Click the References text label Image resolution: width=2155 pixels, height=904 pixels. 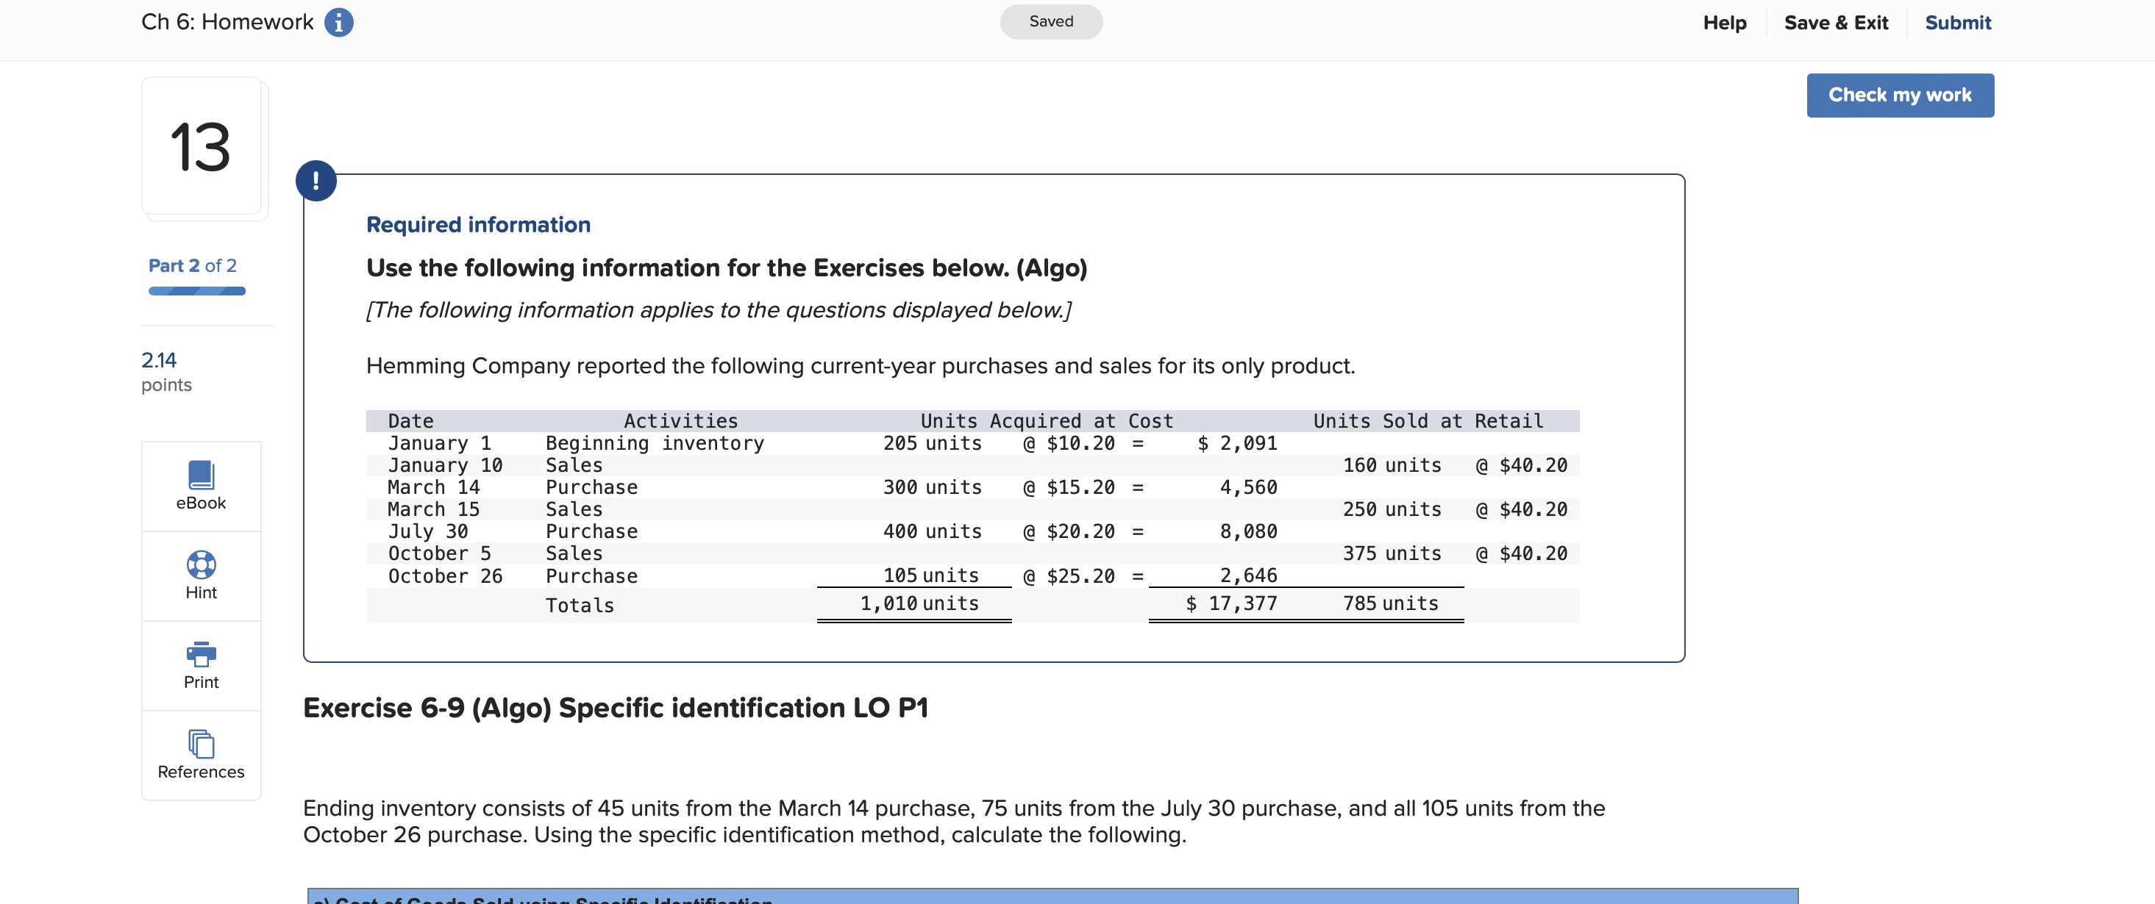click(201, 771)
